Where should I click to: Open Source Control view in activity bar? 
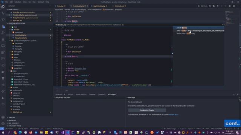(3, 26)
